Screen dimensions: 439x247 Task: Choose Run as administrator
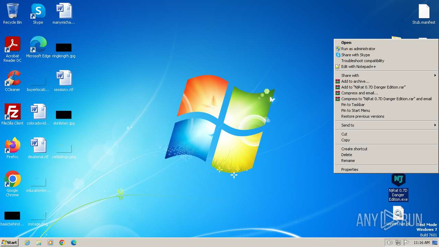(386, 49)
